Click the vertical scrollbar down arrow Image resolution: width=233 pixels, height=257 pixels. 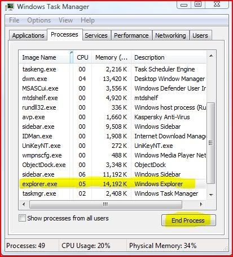tap(211, 195)
